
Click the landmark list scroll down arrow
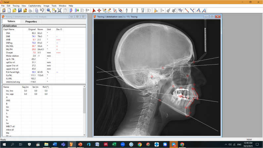coord(84,135)
